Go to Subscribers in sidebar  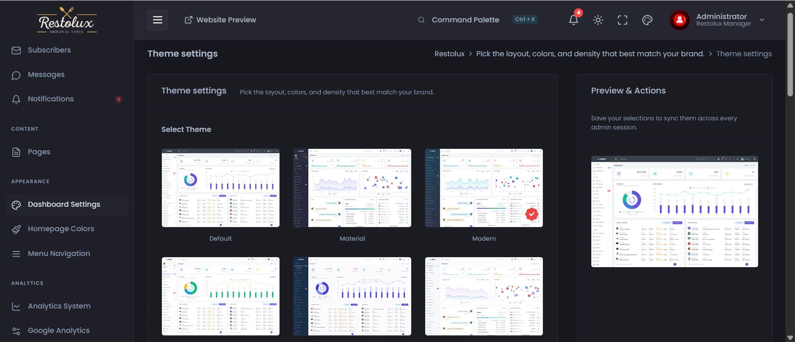point(49,50)
